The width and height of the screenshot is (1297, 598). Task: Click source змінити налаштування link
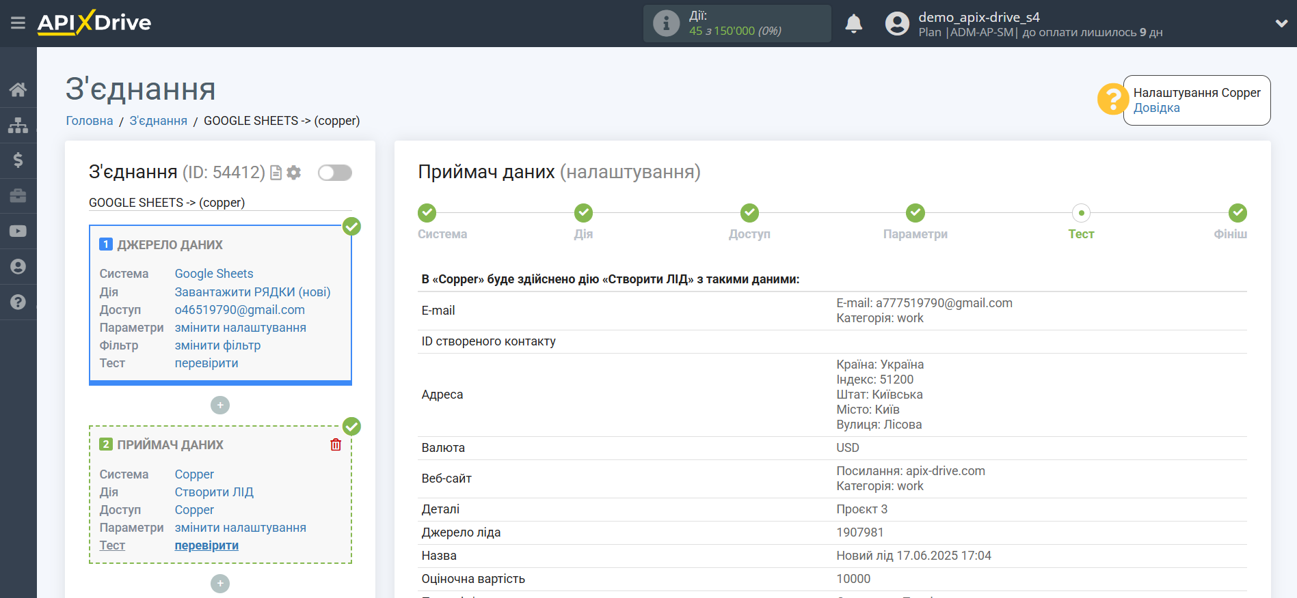[241, 328]
